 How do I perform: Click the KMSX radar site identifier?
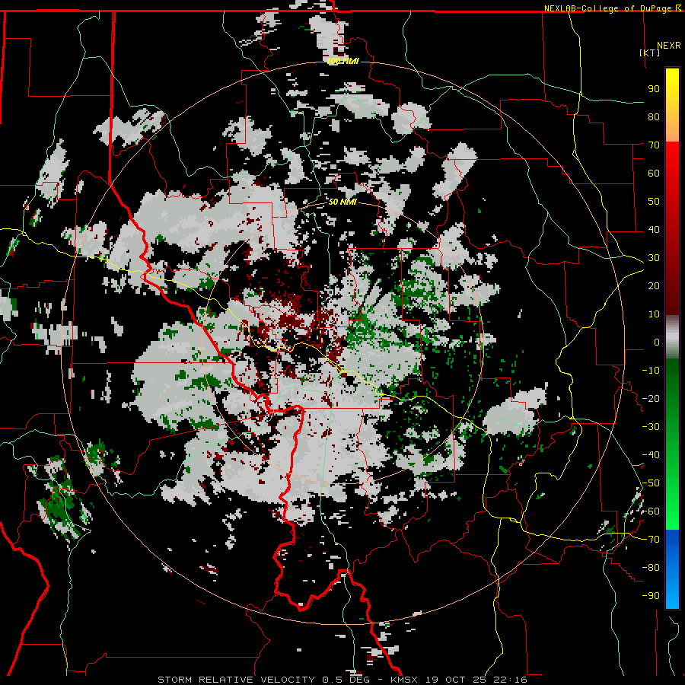click(x=404, y=680)
